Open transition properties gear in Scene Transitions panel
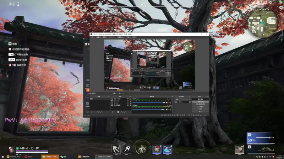The width and height of the screenshot is (284, 159). pos(190,99)
